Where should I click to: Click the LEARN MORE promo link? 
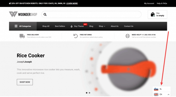point(72,3)
